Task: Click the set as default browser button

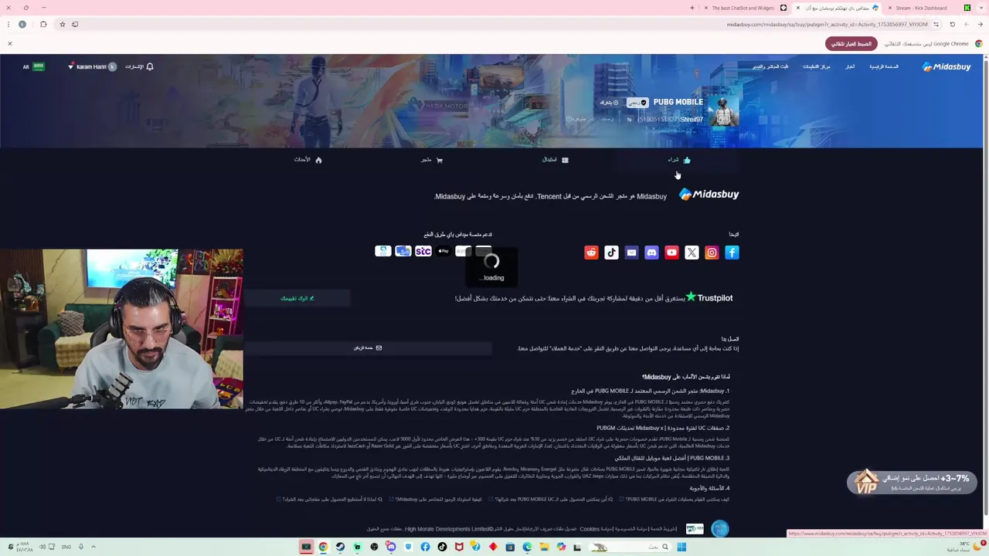Action: pos(851,44)
